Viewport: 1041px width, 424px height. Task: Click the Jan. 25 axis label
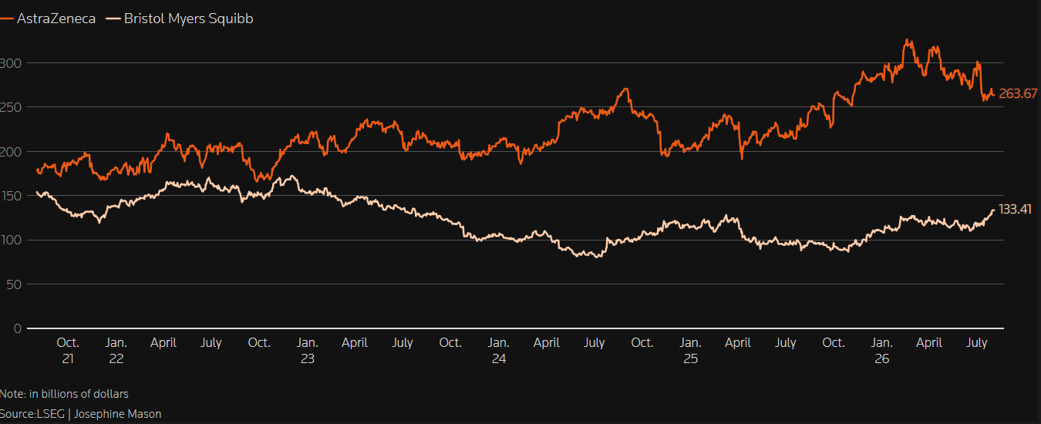690,351
